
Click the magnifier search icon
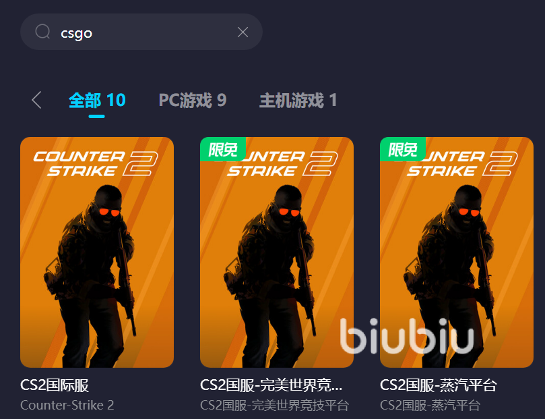42,32
